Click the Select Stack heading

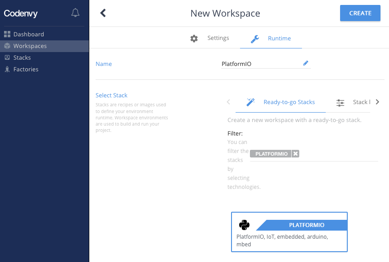pos(111,95)
